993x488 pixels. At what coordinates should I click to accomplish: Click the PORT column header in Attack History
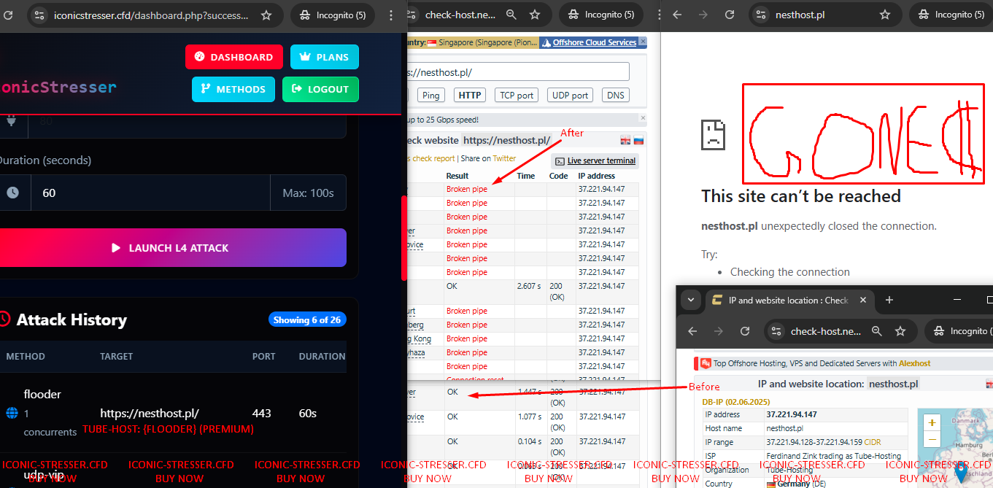pyautogui.click(x=264, y=357)
